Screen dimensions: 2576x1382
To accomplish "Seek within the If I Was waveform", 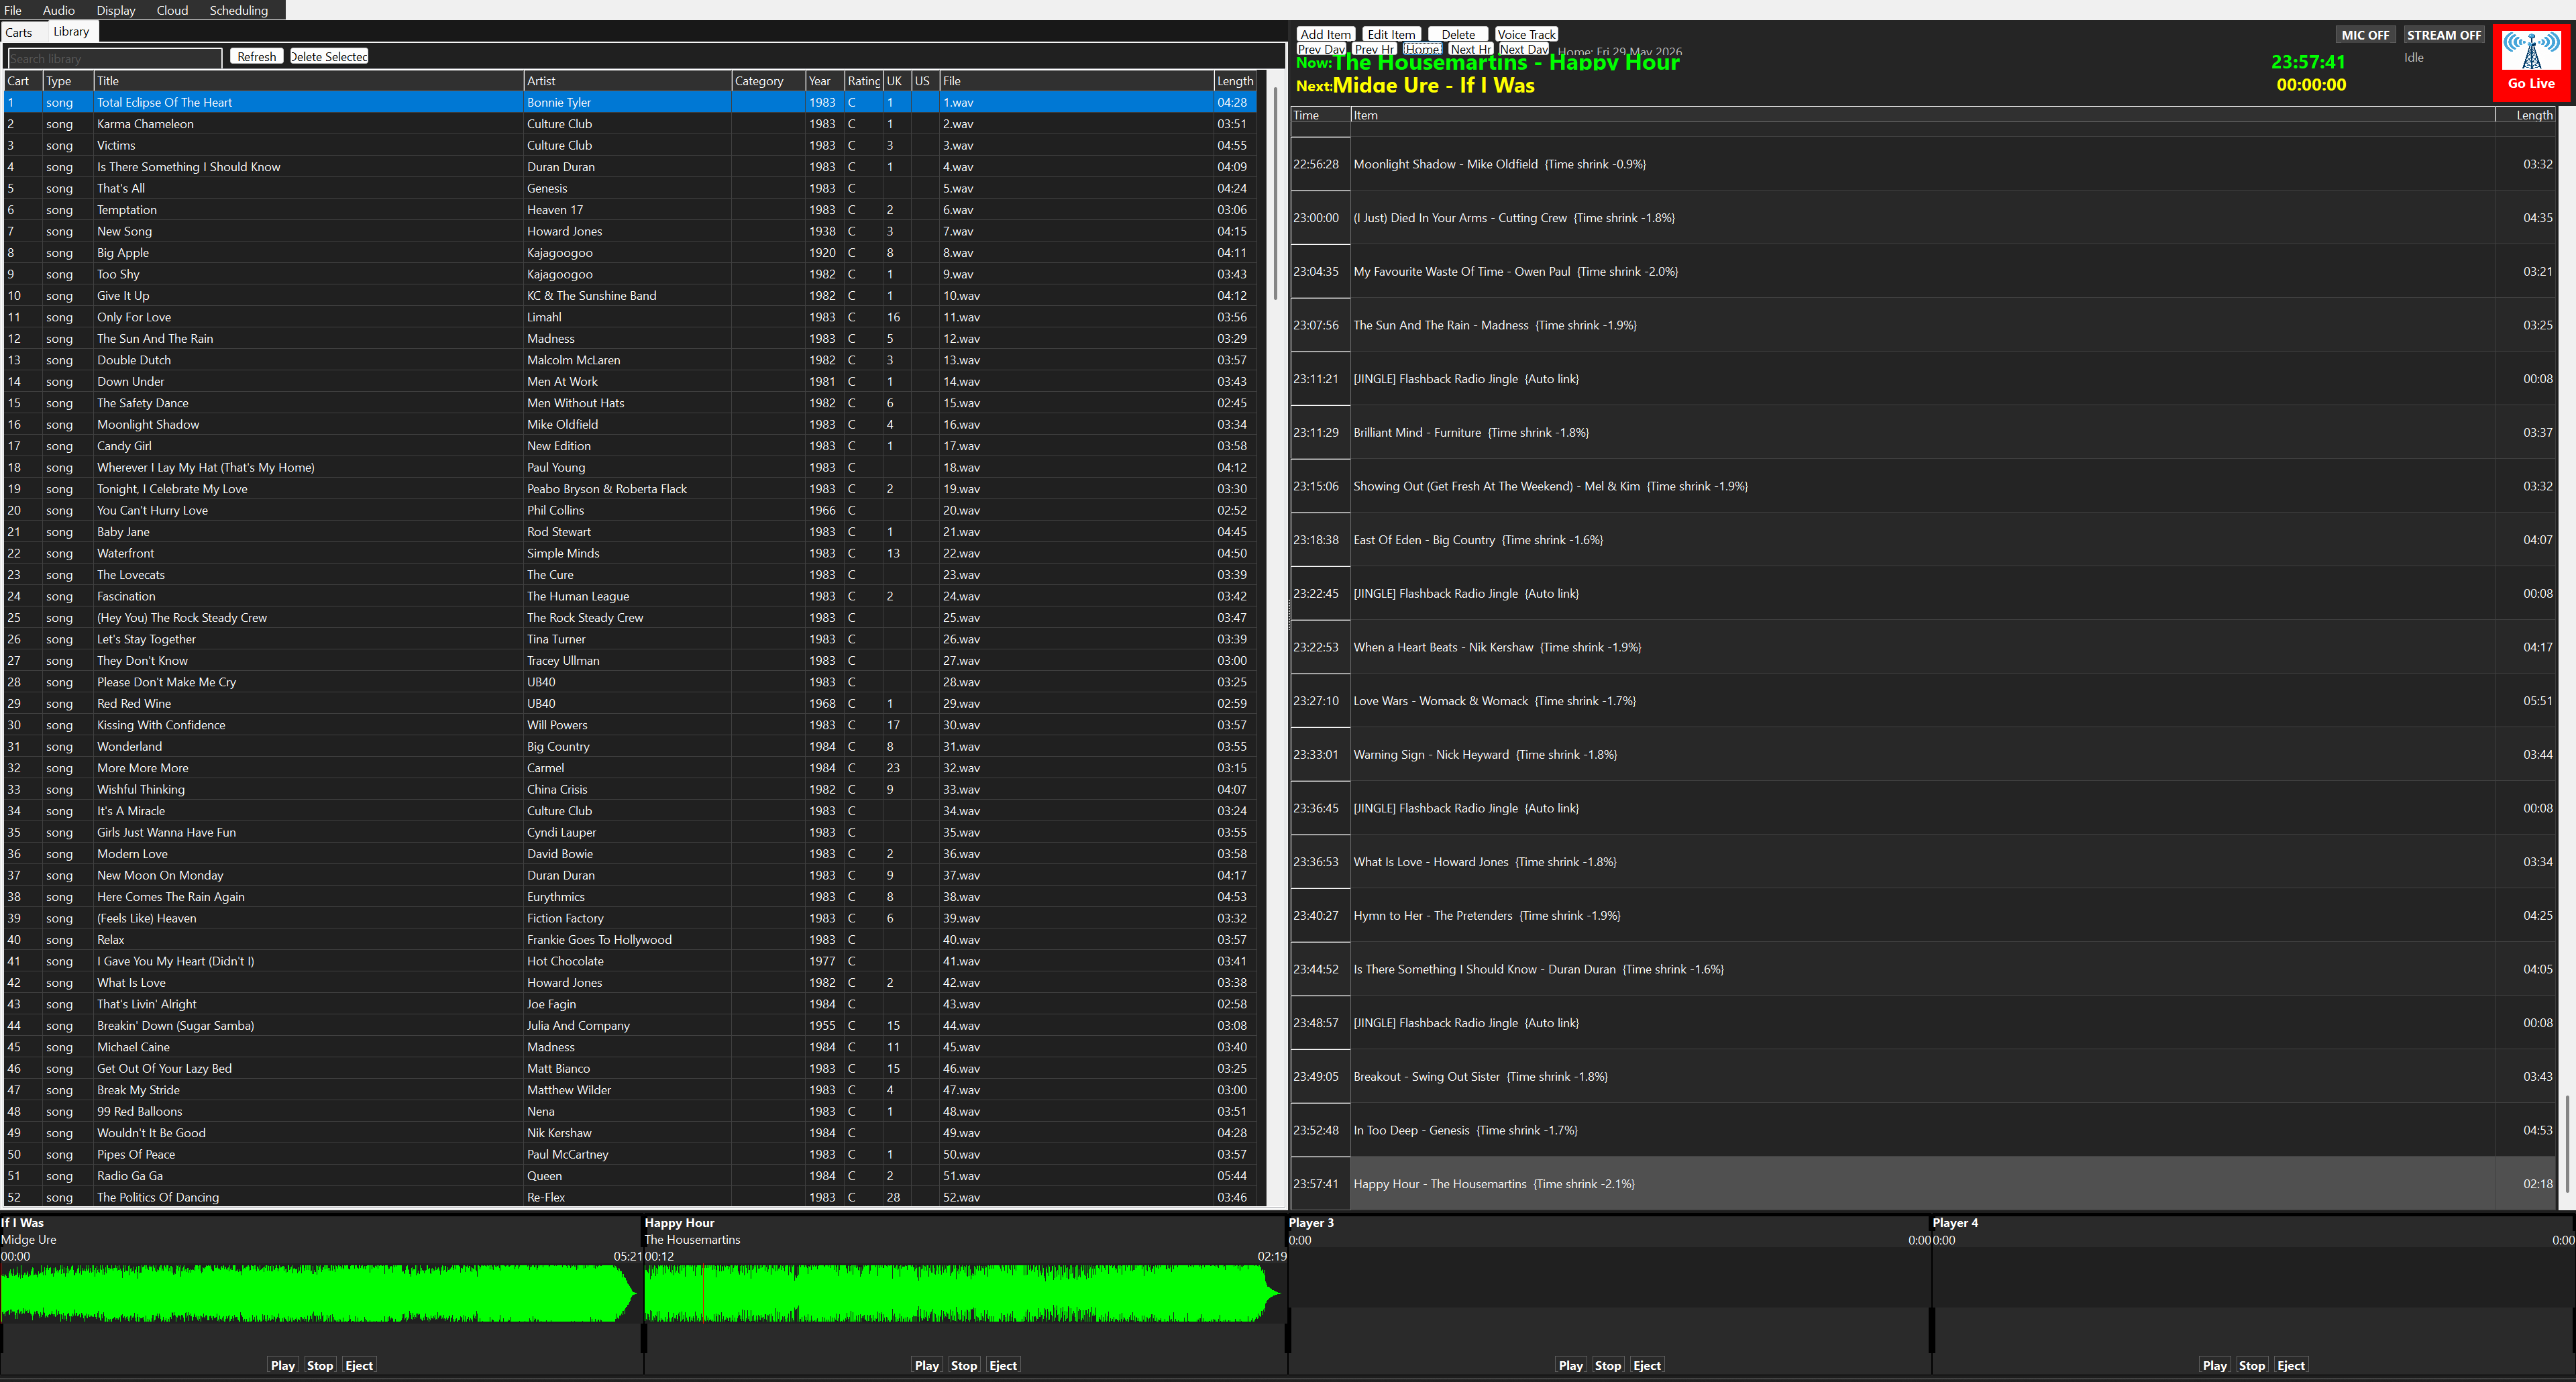I will pos(320,1293).
